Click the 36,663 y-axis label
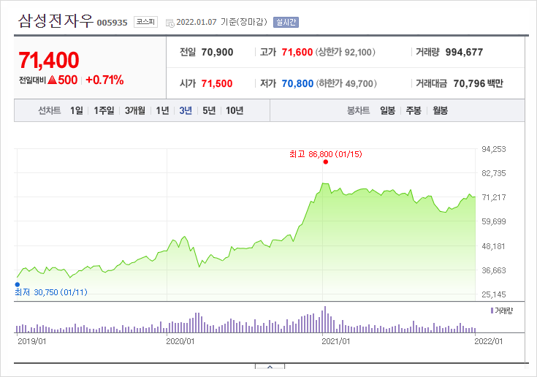The image size is (537, 377). [x=493, y=270]
